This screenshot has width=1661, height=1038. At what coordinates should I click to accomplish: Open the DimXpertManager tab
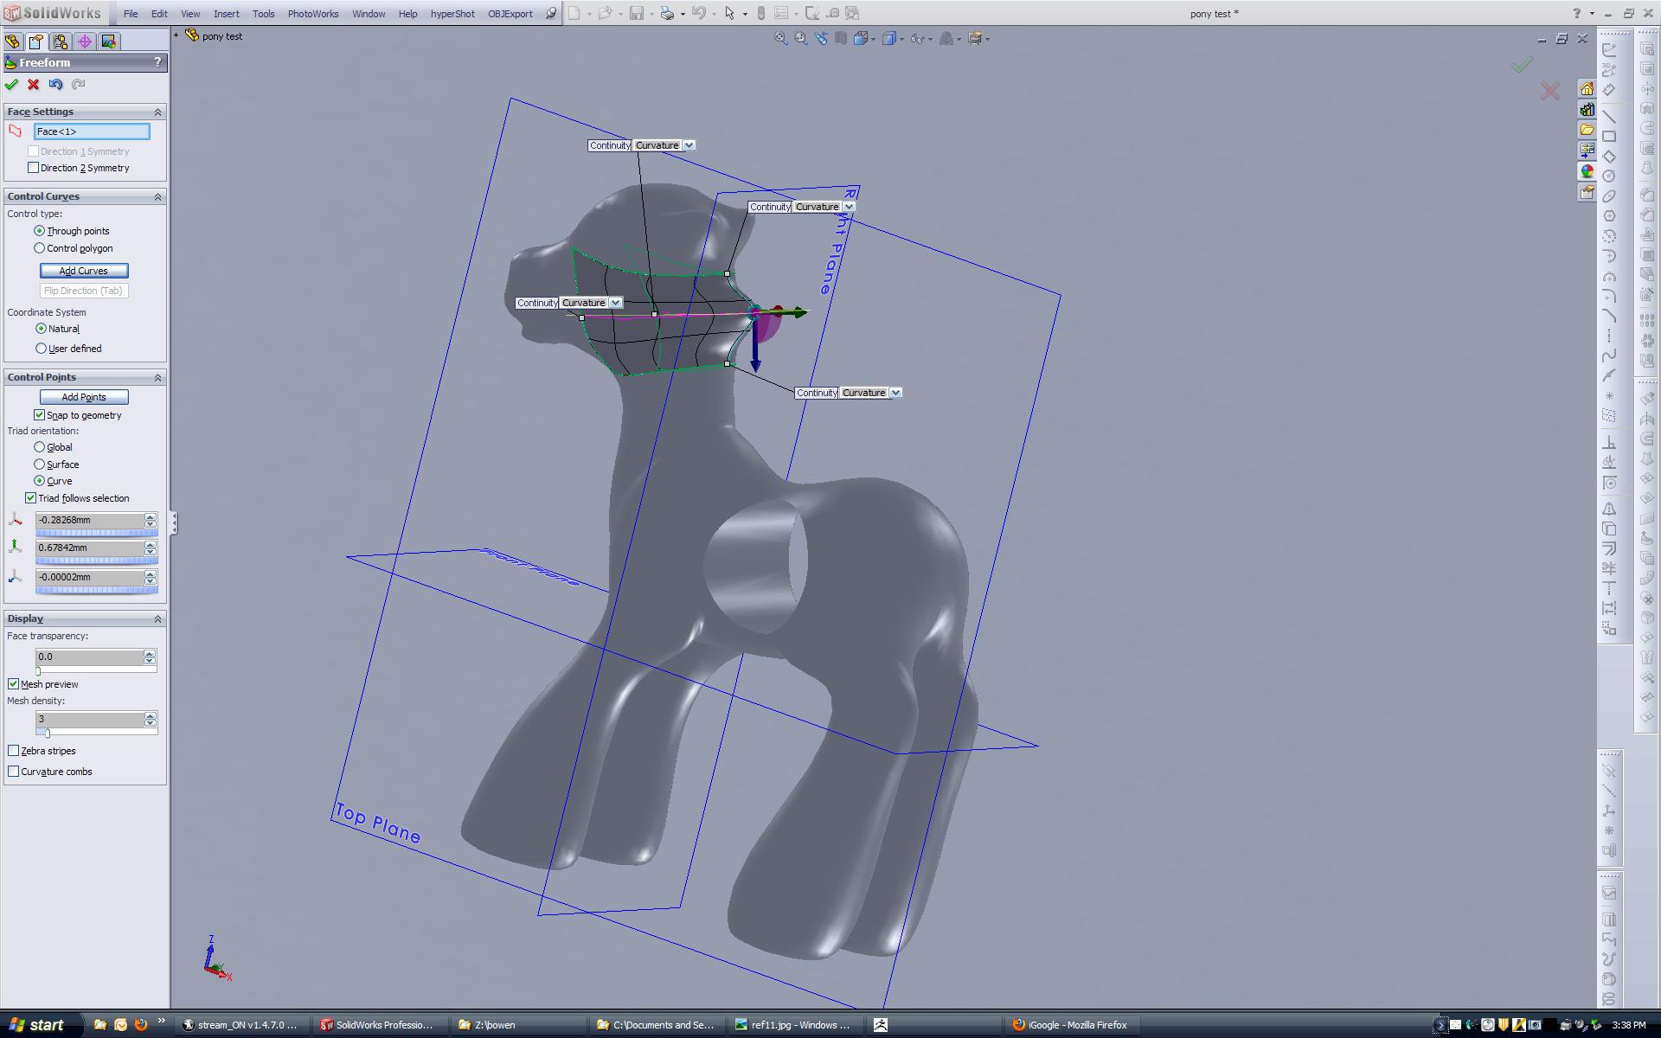coord(85,42)
